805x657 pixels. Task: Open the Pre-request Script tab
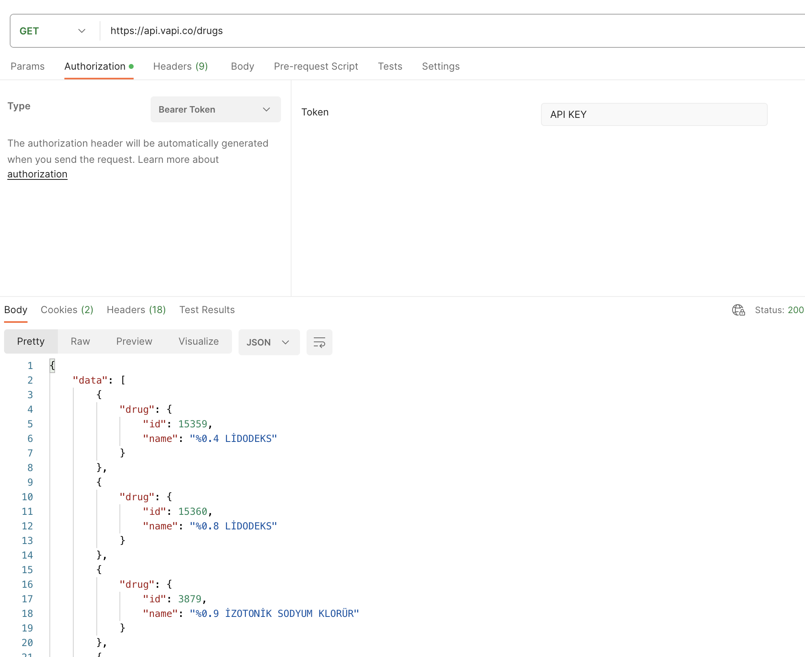(316, 66)
